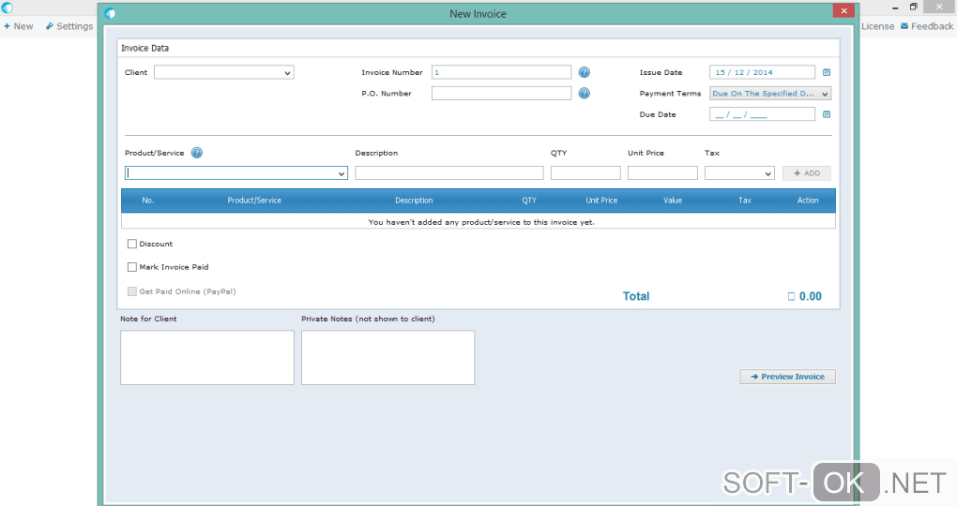
Task: Click Product/Service column header in table
Action: click(254, 201)
